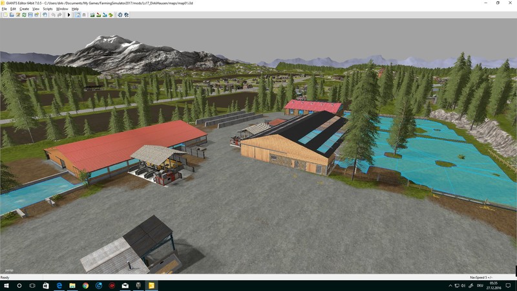517x291 pixels.
Task: Launch Microsoft Edge from the taskbar
Action: coord(58,285)
